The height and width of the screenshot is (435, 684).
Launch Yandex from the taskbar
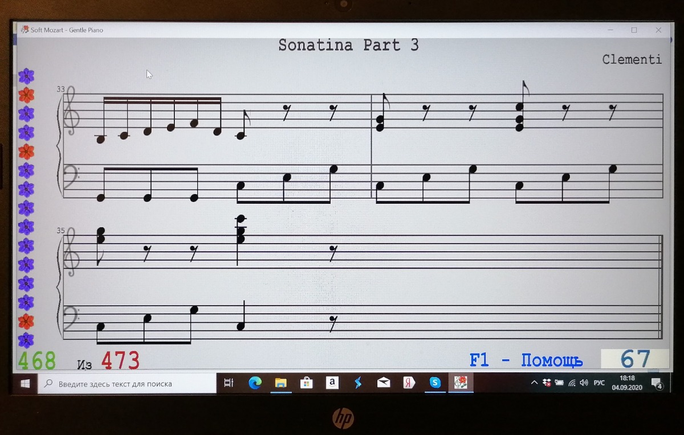coord(409,383)
